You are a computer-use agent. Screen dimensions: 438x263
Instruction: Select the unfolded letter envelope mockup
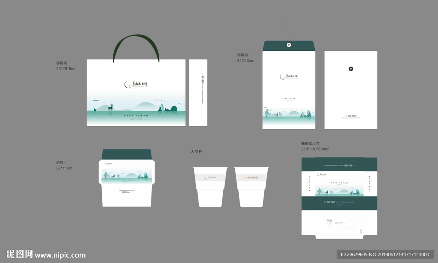127,178
